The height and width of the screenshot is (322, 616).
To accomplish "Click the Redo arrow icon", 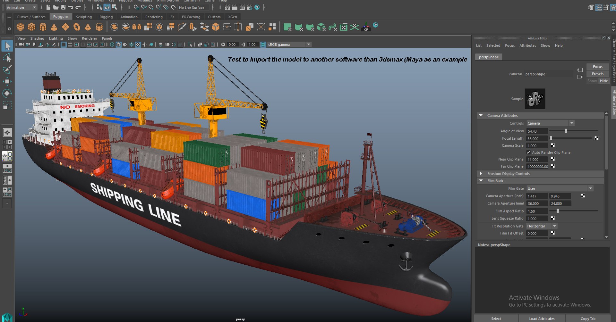I will click(78, 7).
